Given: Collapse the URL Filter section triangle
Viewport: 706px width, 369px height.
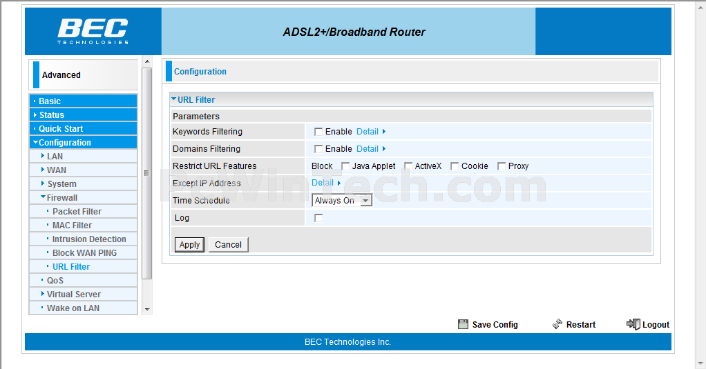Looking at the screenshot, I should pyautogui.click(x=174, y=99).
